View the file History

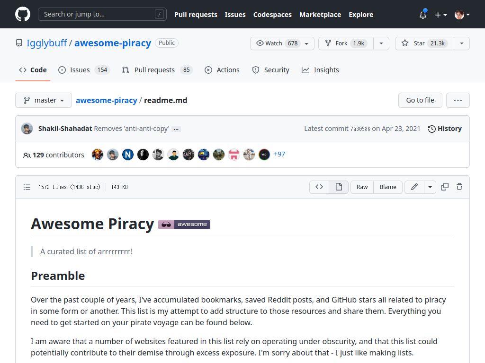coord(445,129)
